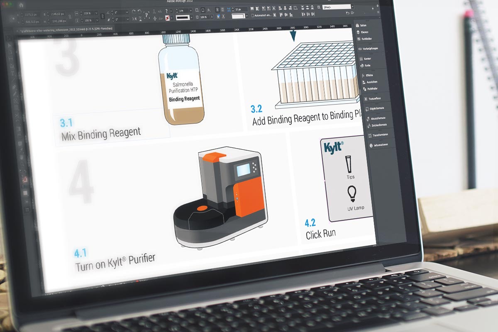
Task: Click the white corner shape preview swatch
Action: (238, 16)
